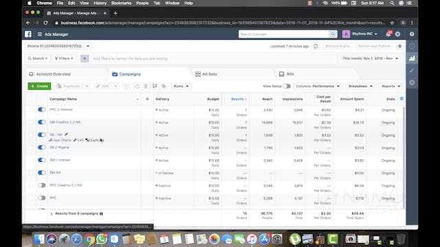This screenshot has width=440, height=247.
Task: Click the help question mark icon
Action: pos(412,34)
